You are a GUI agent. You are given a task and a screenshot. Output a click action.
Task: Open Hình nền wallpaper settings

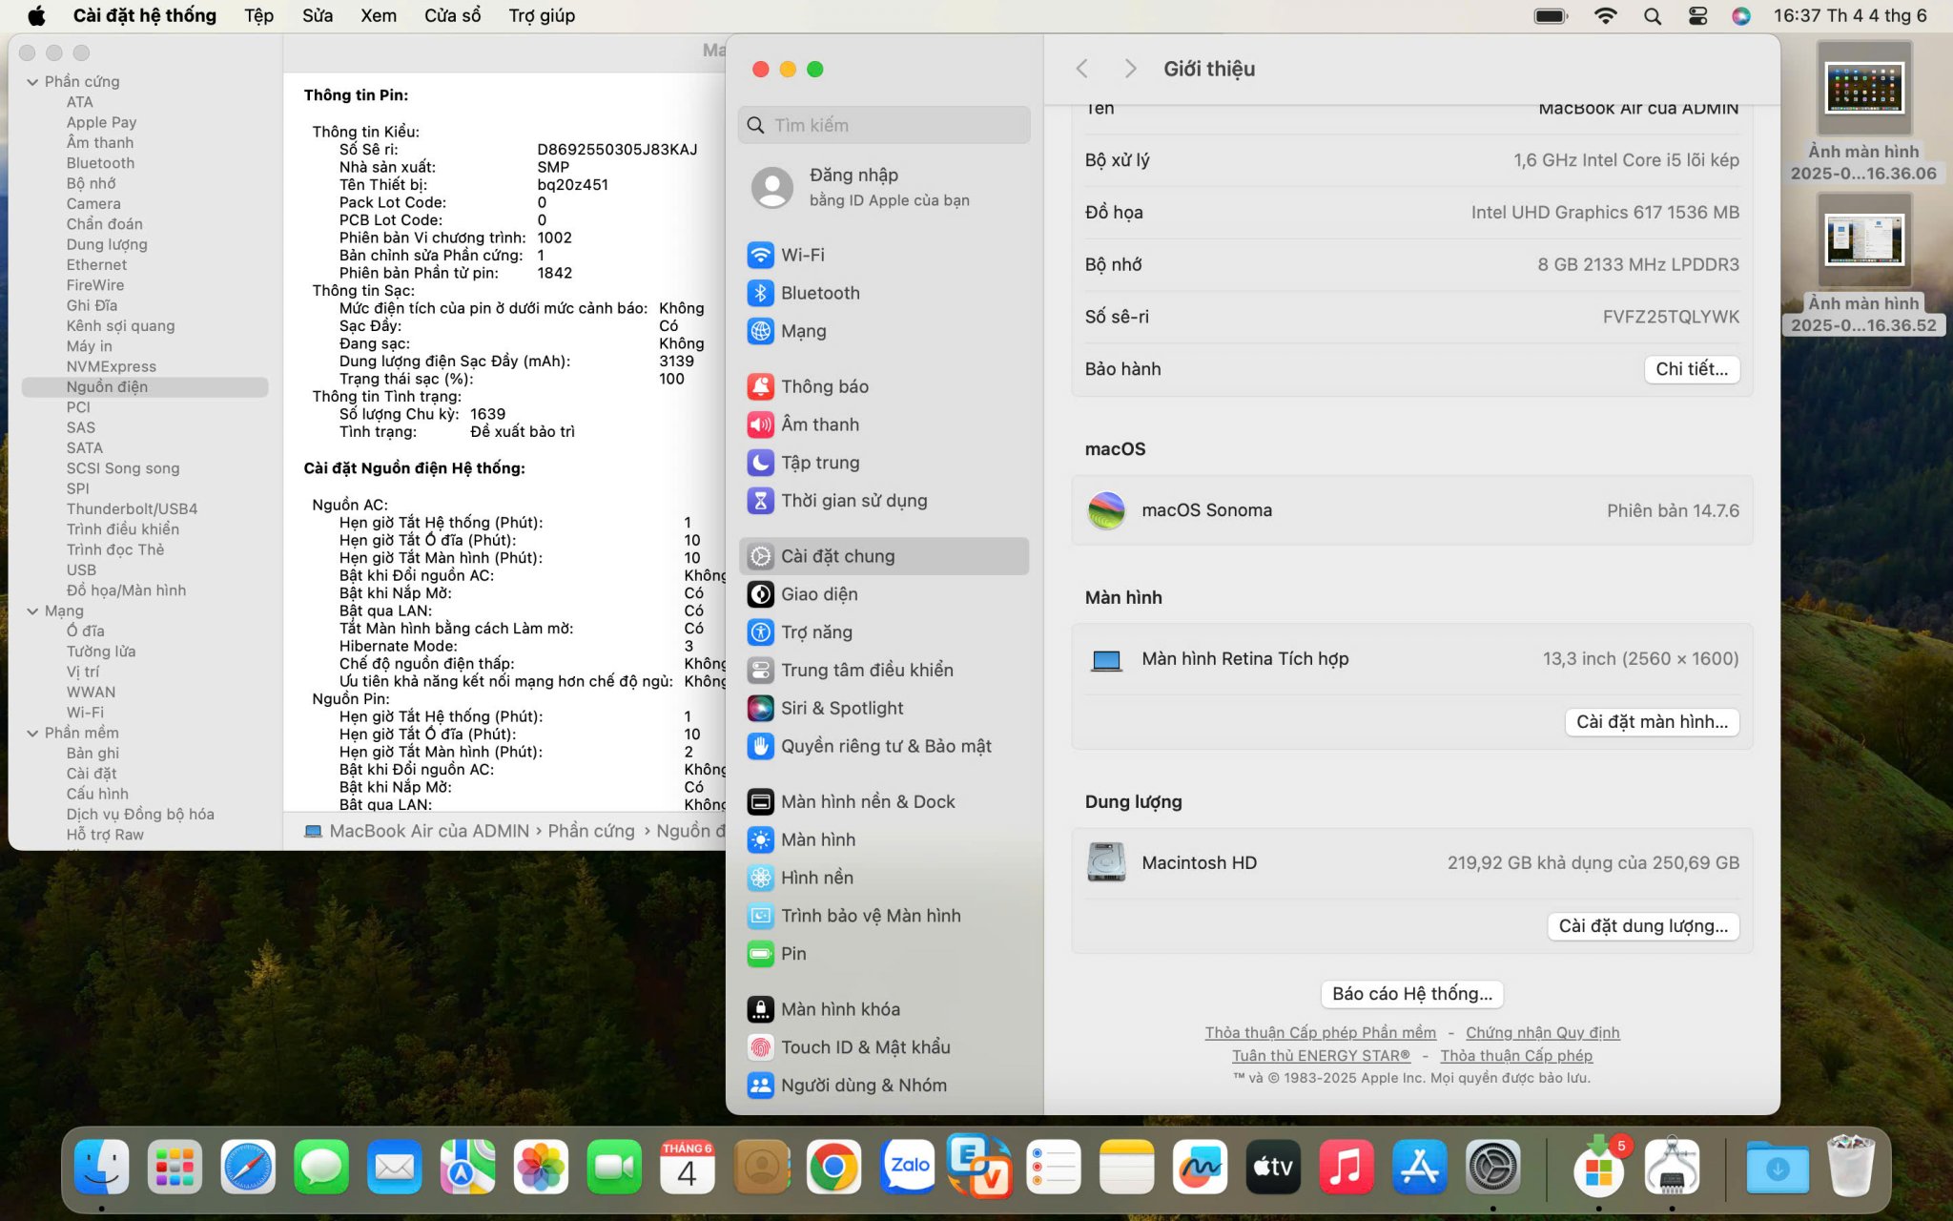pos(884,878)
